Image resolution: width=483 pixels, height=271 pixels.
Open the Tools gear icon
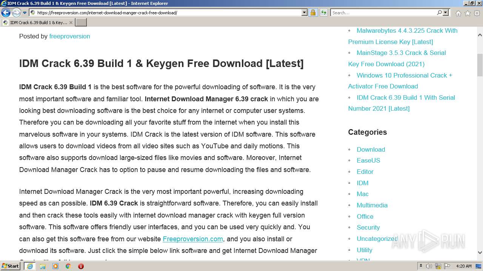[x=477, y=13]
